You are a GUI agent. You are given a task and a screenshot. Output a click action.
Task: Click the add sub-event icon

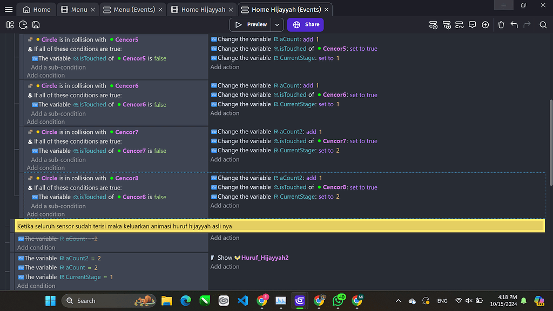click(447, 25)
